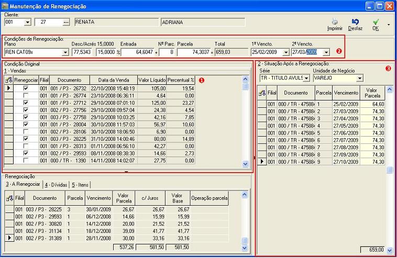397x258 pixels.
Task: Click the Parcela field showing 74,3037
Action: point(194,52)
